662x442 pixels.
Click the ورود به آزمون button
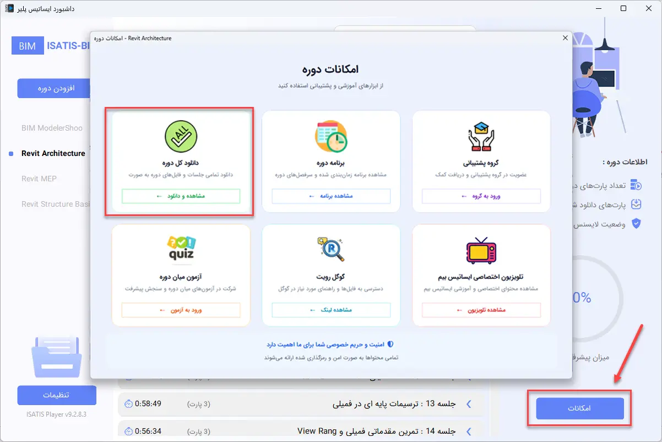tap(181, 310)
